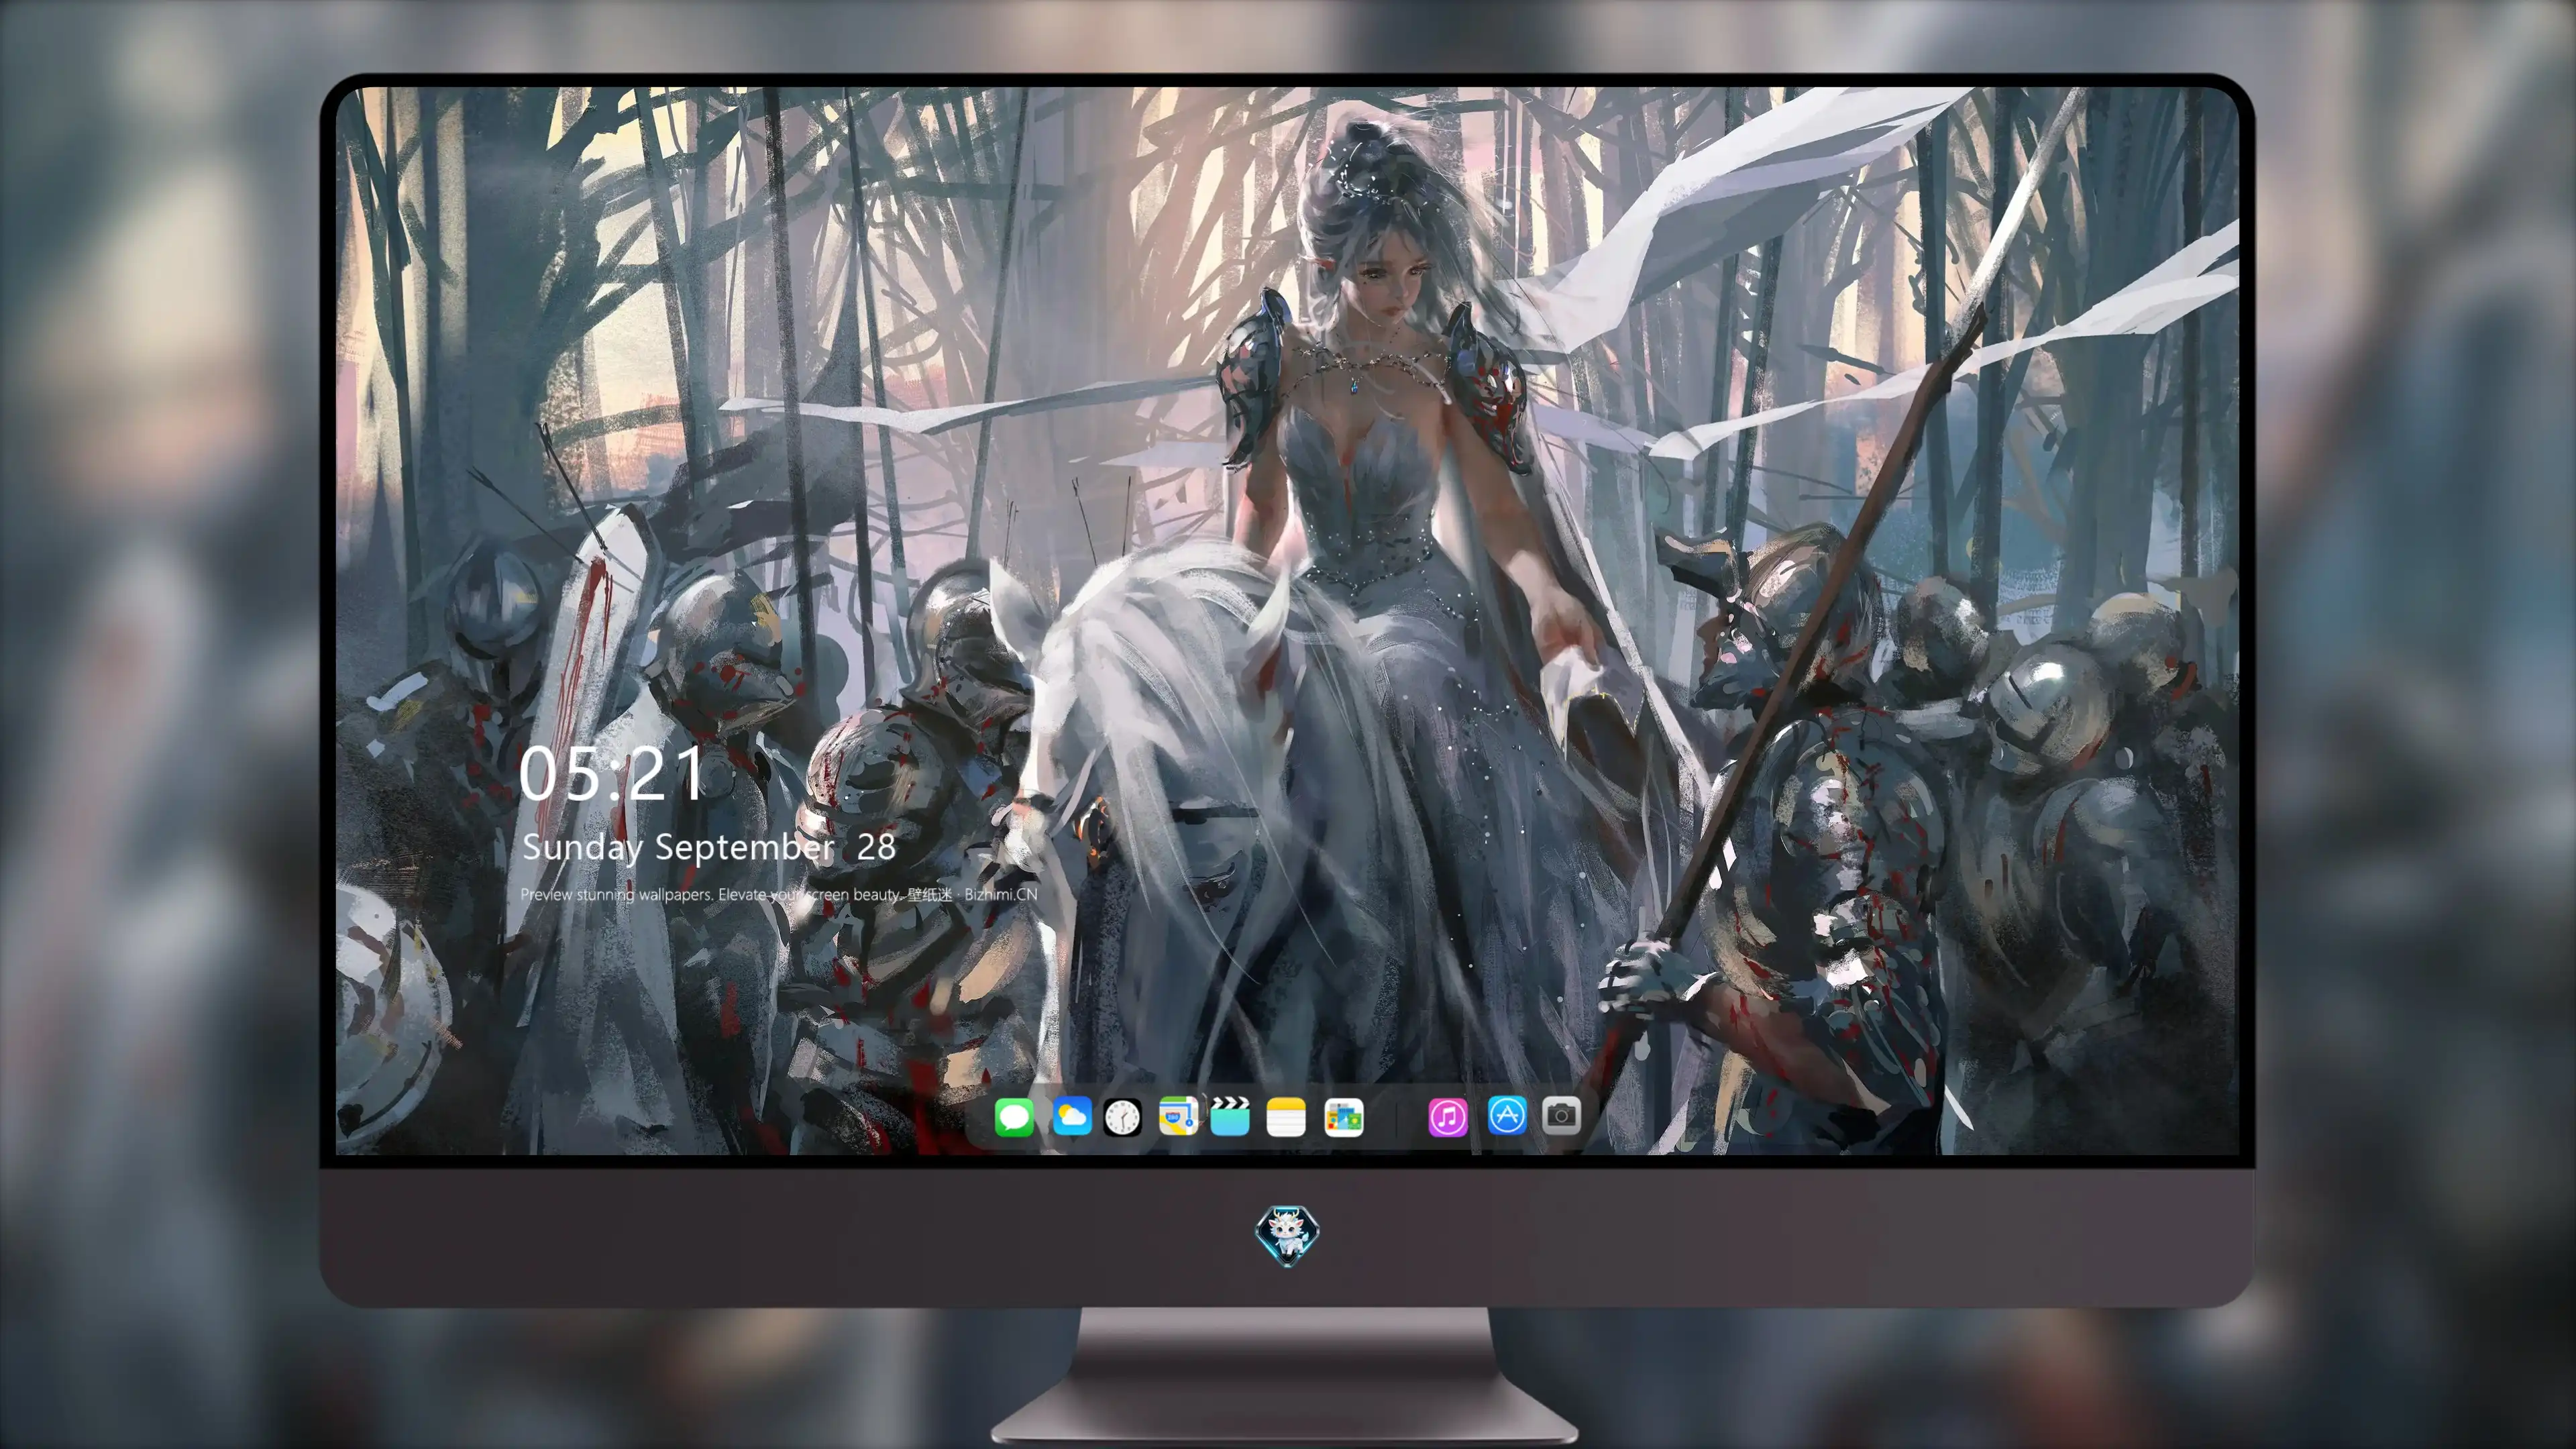This screenshot has width=2576, height=1449.
Task: Click the "Sunday September 28" date text
Action: (x=708, y=847)
